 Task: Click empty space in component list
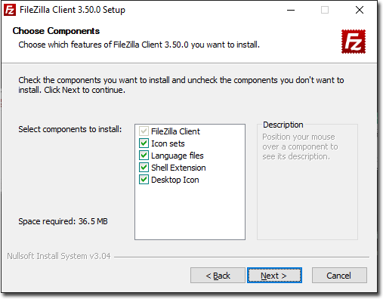(x=190, y=211)
